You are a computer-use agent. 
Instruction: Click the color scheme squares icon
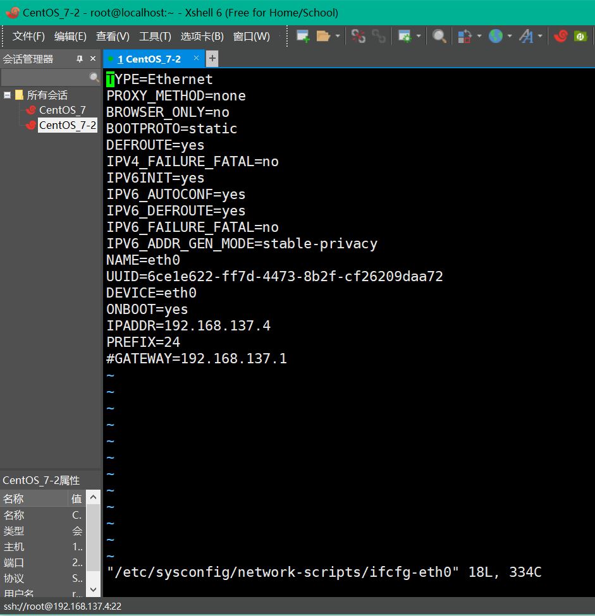465,36
